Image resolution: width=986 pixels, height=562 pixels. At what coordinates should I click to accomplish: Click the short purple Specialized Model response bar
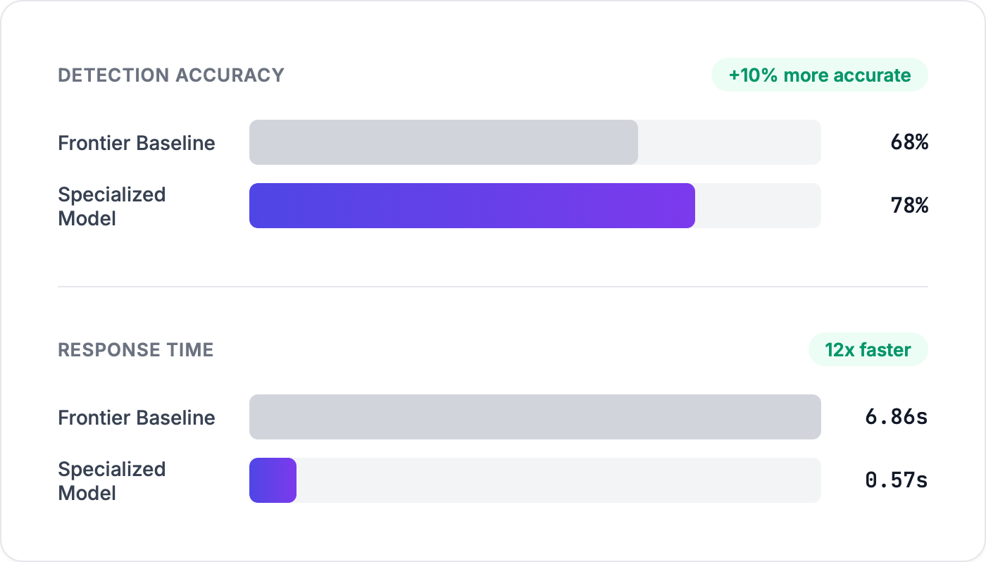(x=273, y=480)
